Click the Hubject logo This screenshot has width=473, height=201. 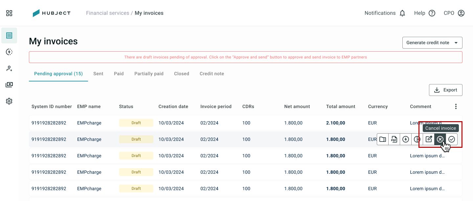tap(52, 13)
